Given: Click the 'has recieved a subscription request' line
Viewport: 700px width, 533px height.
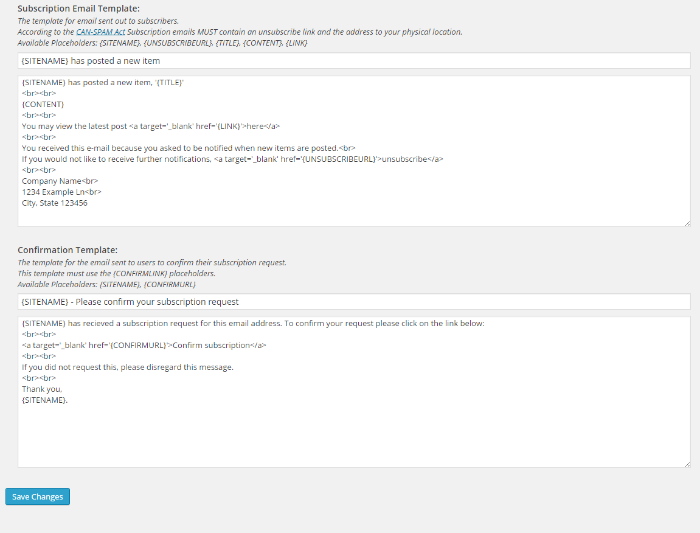Looking at the screenshot, I should point(252,324).
